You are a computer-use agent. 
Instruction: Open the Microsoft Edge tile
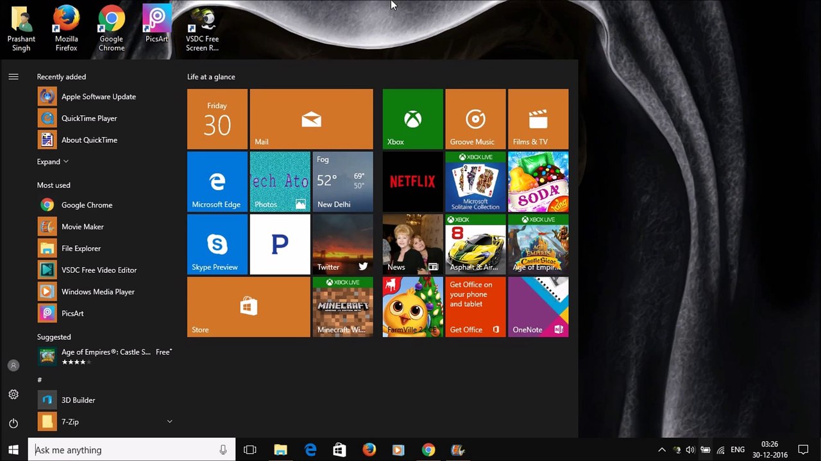[x=217, y=182]
